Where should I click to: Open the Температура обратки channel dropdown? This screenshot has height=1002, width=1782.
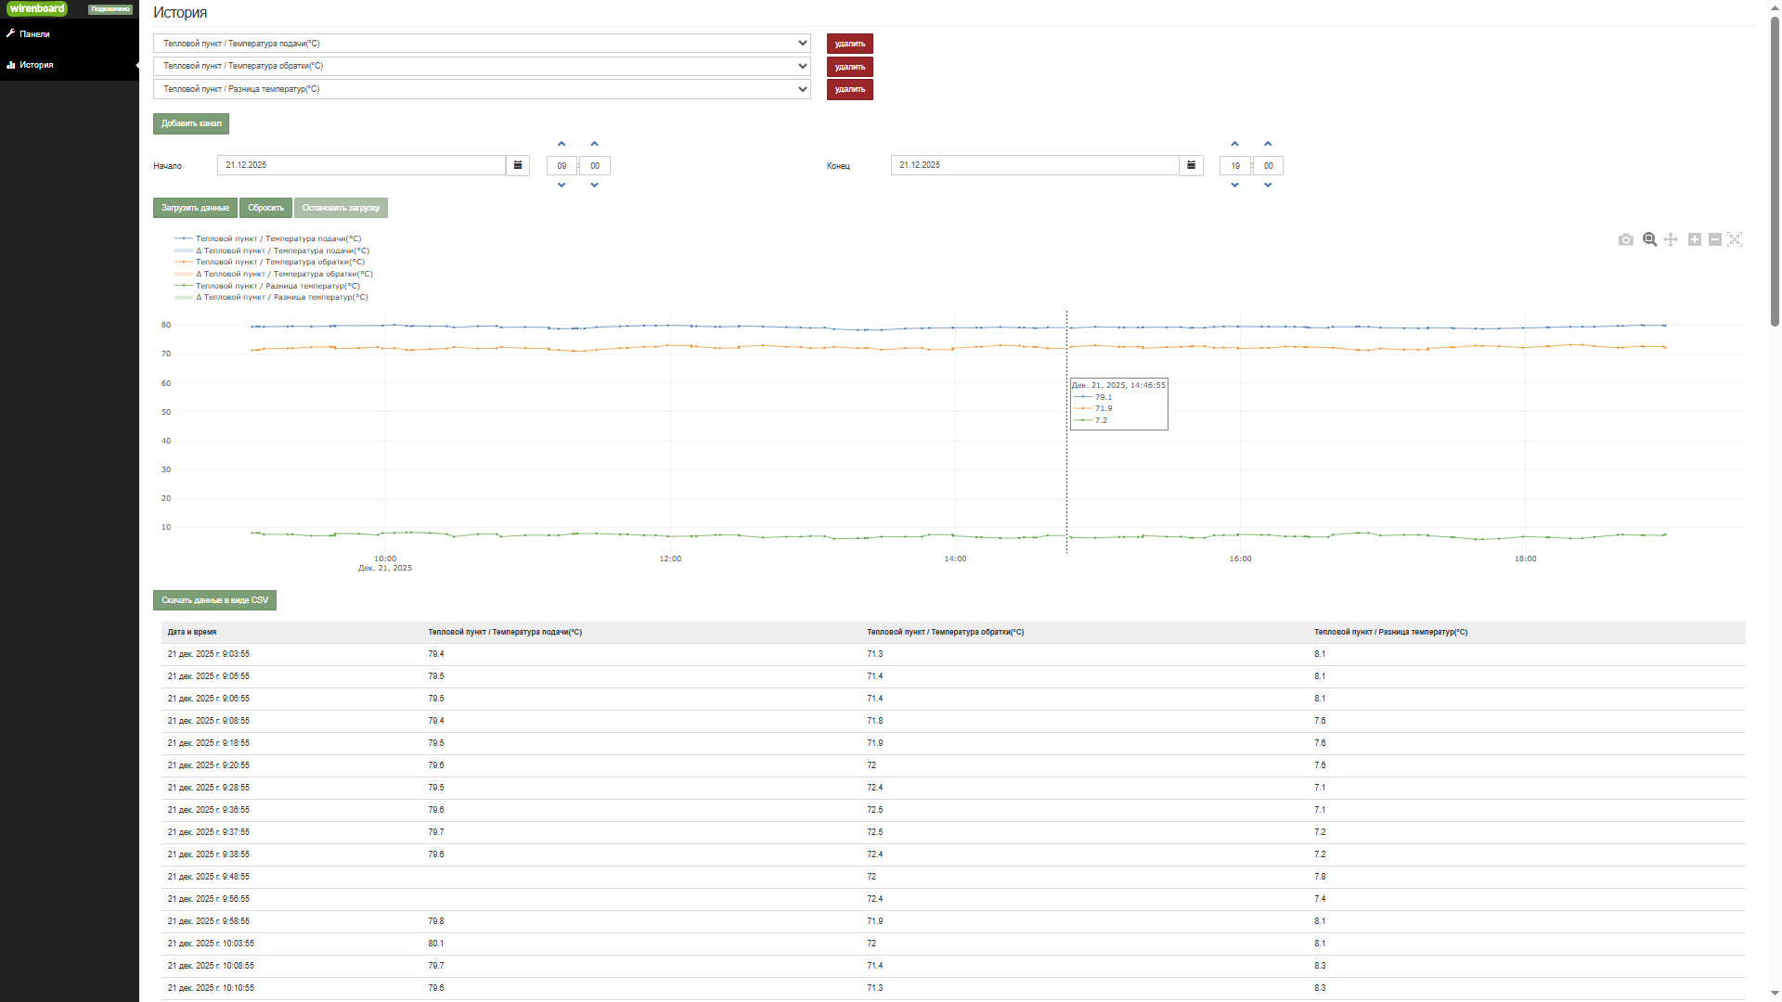482,66
